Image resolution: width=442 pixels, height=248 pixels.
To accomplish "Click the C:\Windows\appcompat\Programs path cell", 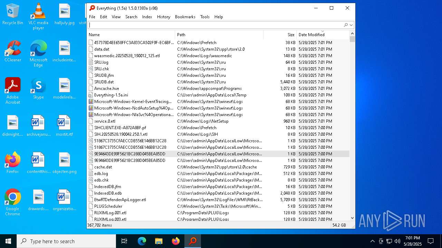I will (x=209, y=88).
